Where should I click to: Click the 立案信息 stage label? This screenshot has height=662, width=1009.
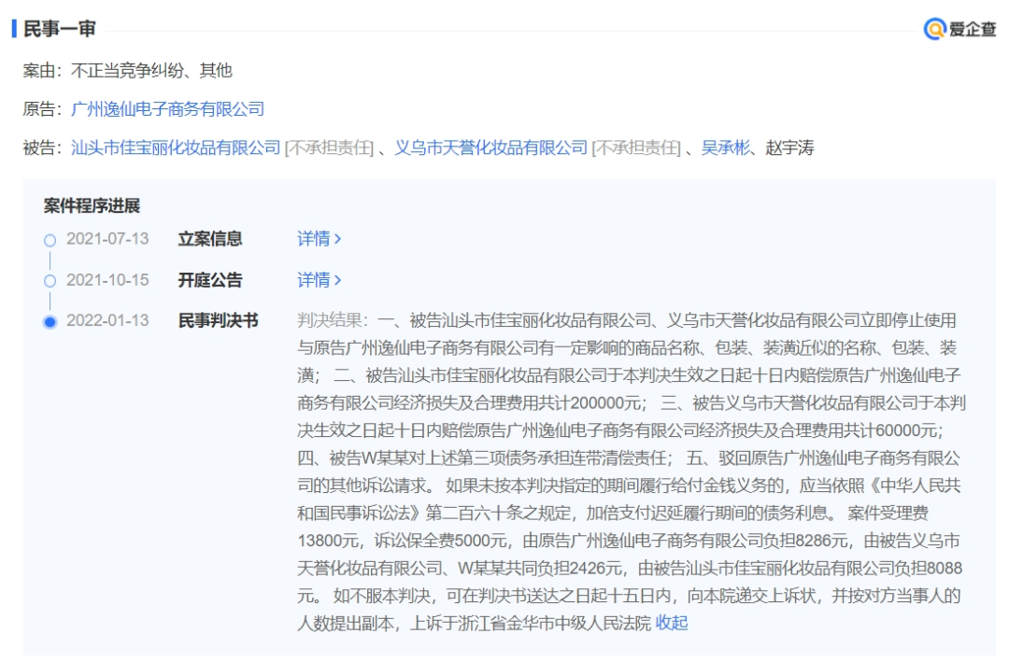coord(210,239)
